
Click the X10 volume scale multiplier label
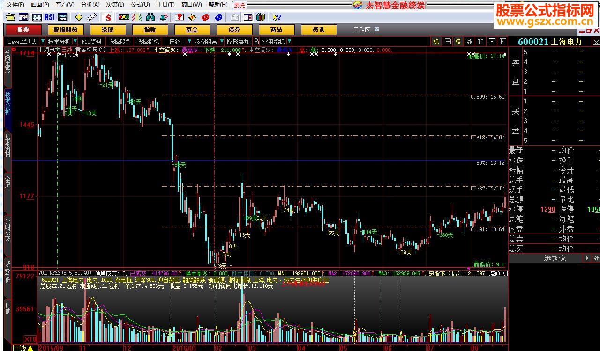click(x=30, y=339)
